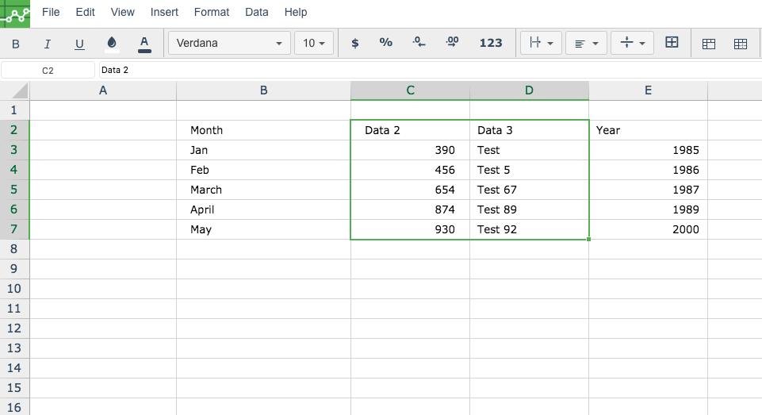This screenshot has height=415, width=762.
Task: Click the increase decimal places icon
Action: coord(452,43)
